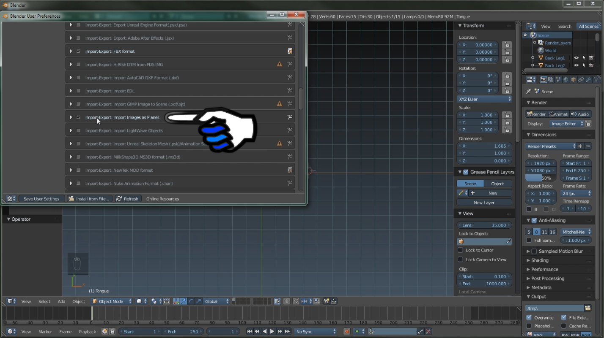Screen dimensions: 604x338
Task: Uncheck Import Images as Planes addon
Action: tap(79, 117)
